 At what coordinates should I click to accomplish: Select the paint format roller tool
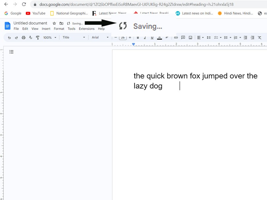click(x=37, y=38)
